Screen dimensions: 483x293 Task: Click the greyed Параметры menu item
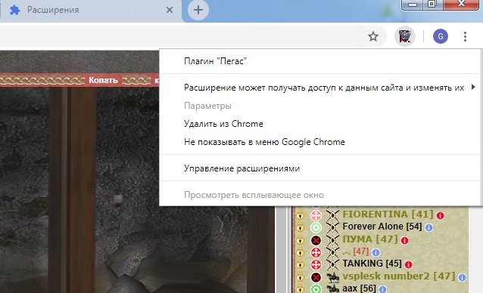coord(320,106)
